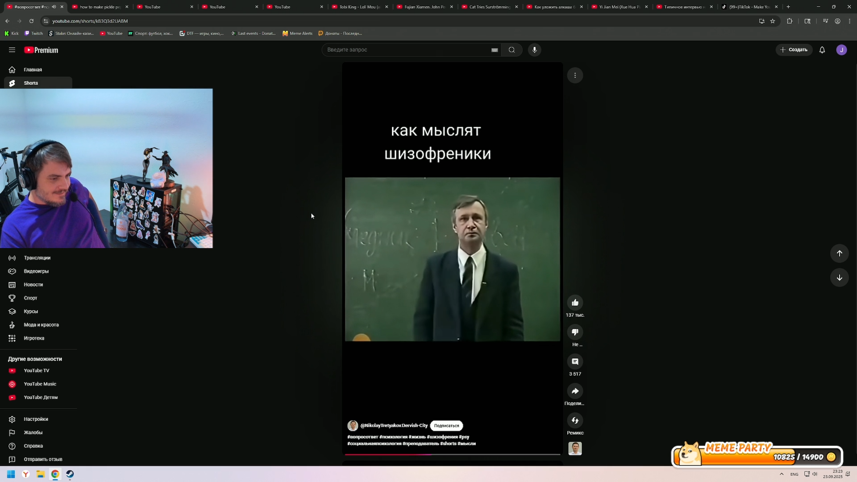Open YouTube Music in sidebar
This screenshot has height=482, width=857.
[40, 384]
